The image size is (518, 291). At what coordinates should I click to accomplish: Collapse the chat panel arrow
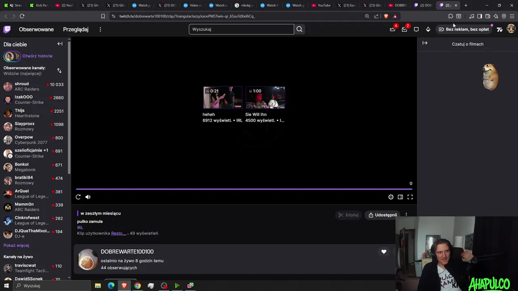(x=425, y=43)
